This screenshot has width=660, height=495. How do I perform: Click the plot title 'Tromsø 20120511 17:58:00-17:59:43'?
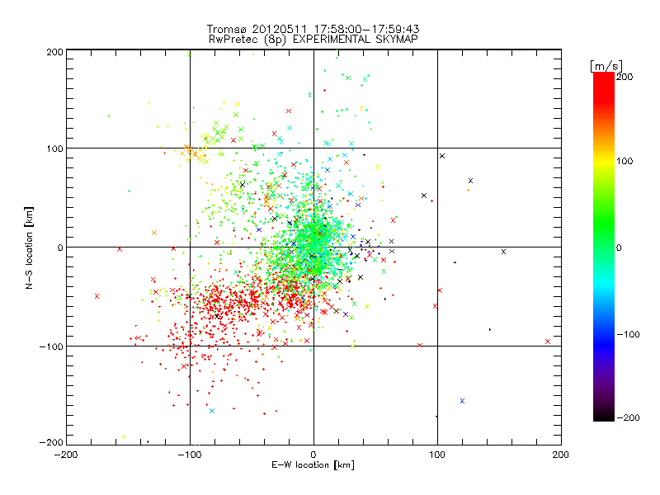[x=313, y=29]
